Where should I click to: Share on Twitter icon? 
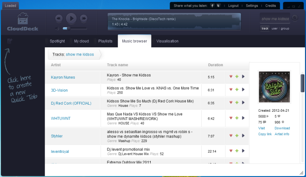pos(218,6)
